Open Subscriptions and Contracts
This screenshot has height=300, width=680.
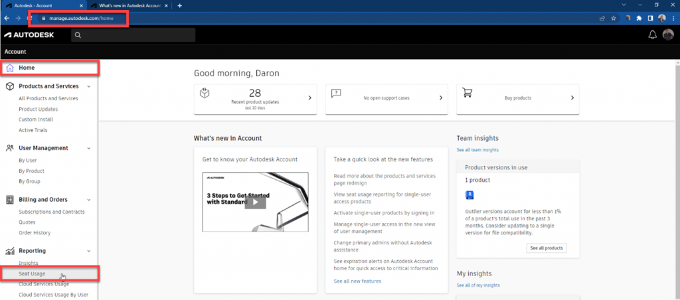pyautogui.click(x=52, y=212)
